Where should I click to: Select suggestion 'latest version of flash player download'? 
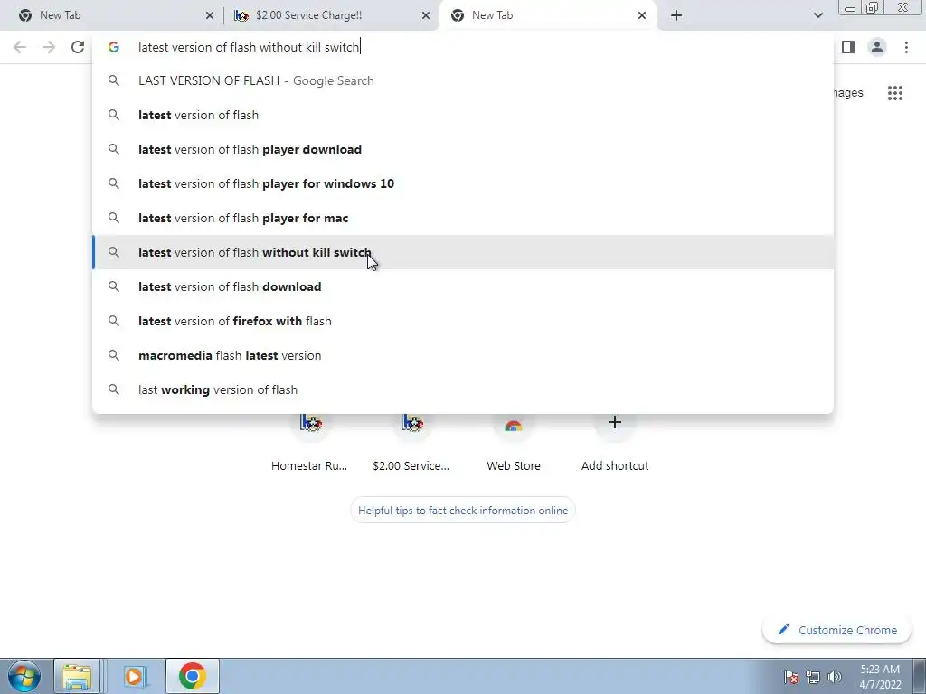[463, 149]
